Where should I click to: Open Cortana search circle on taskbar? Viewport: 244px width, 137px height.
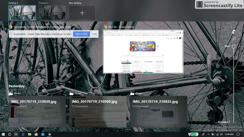[x=10, y=134]
